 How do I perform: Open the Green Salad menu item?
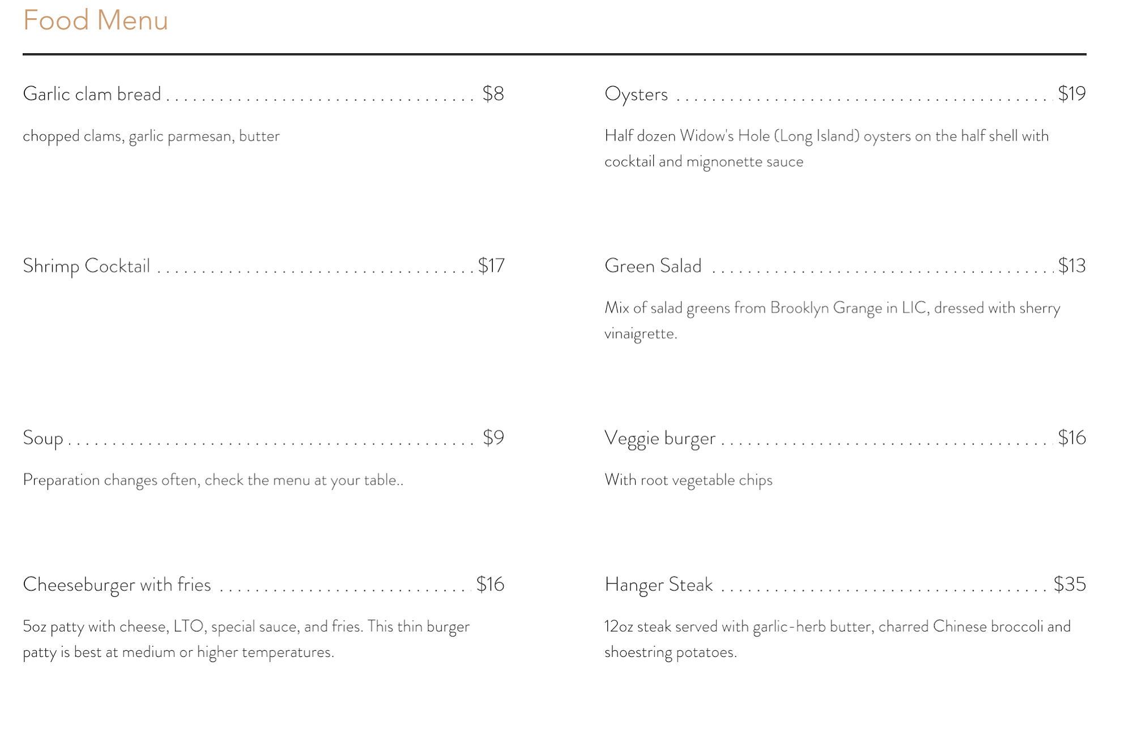(653, 266)
